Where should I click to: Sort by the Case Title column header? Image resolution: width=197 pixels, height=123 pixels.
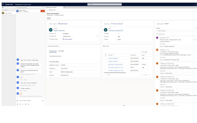(111, 55)
